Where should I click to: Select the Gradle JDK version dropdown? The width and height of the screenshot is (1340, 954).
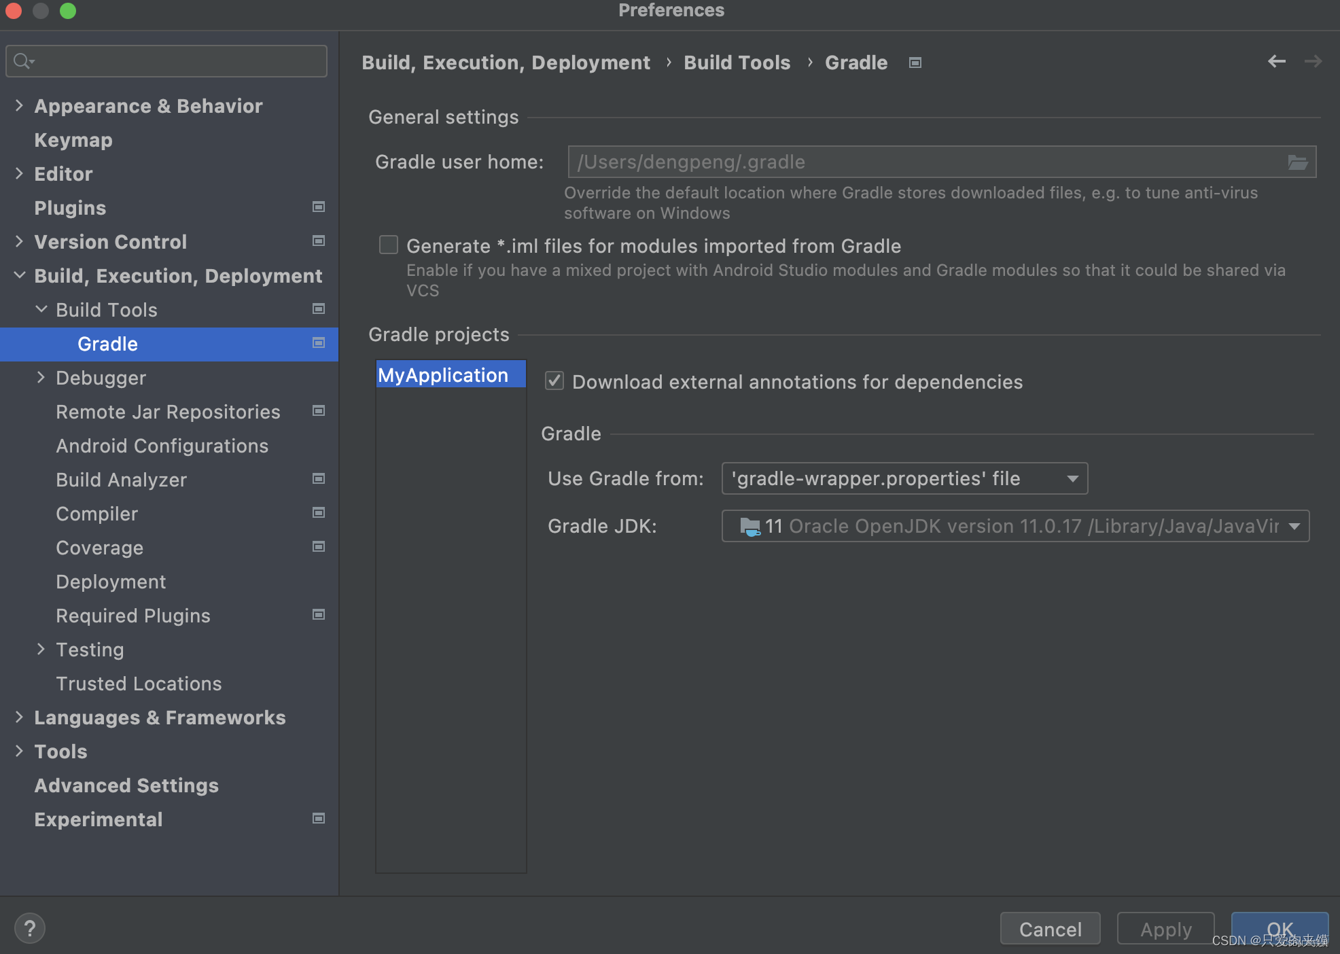point(1017,527)
